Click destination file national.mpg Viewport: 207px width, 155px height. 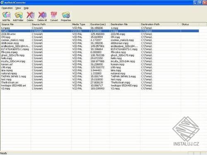[118, 74]
